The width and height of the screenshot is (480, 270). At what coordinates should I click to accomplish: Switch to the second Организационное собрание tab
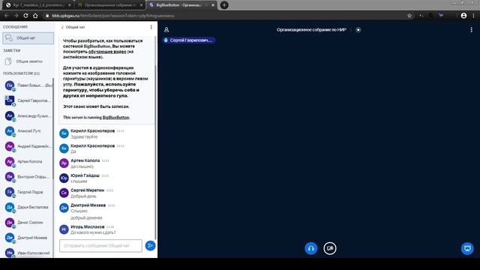(109, 5)
